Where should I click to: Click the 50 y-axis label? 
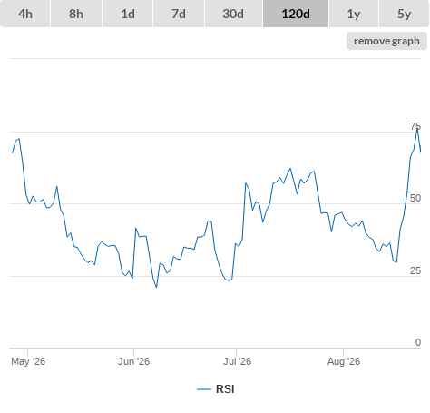coord(415,198)
